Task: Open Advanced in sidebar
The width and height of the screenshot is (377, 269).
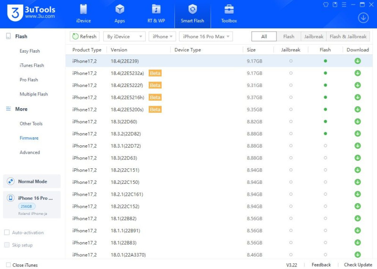Action: (30, 152)
